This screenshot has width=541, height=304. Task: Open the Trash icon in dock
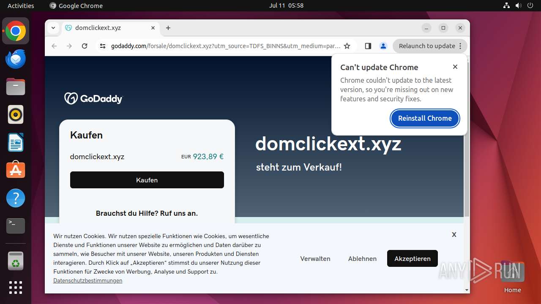tap(16, 261)
